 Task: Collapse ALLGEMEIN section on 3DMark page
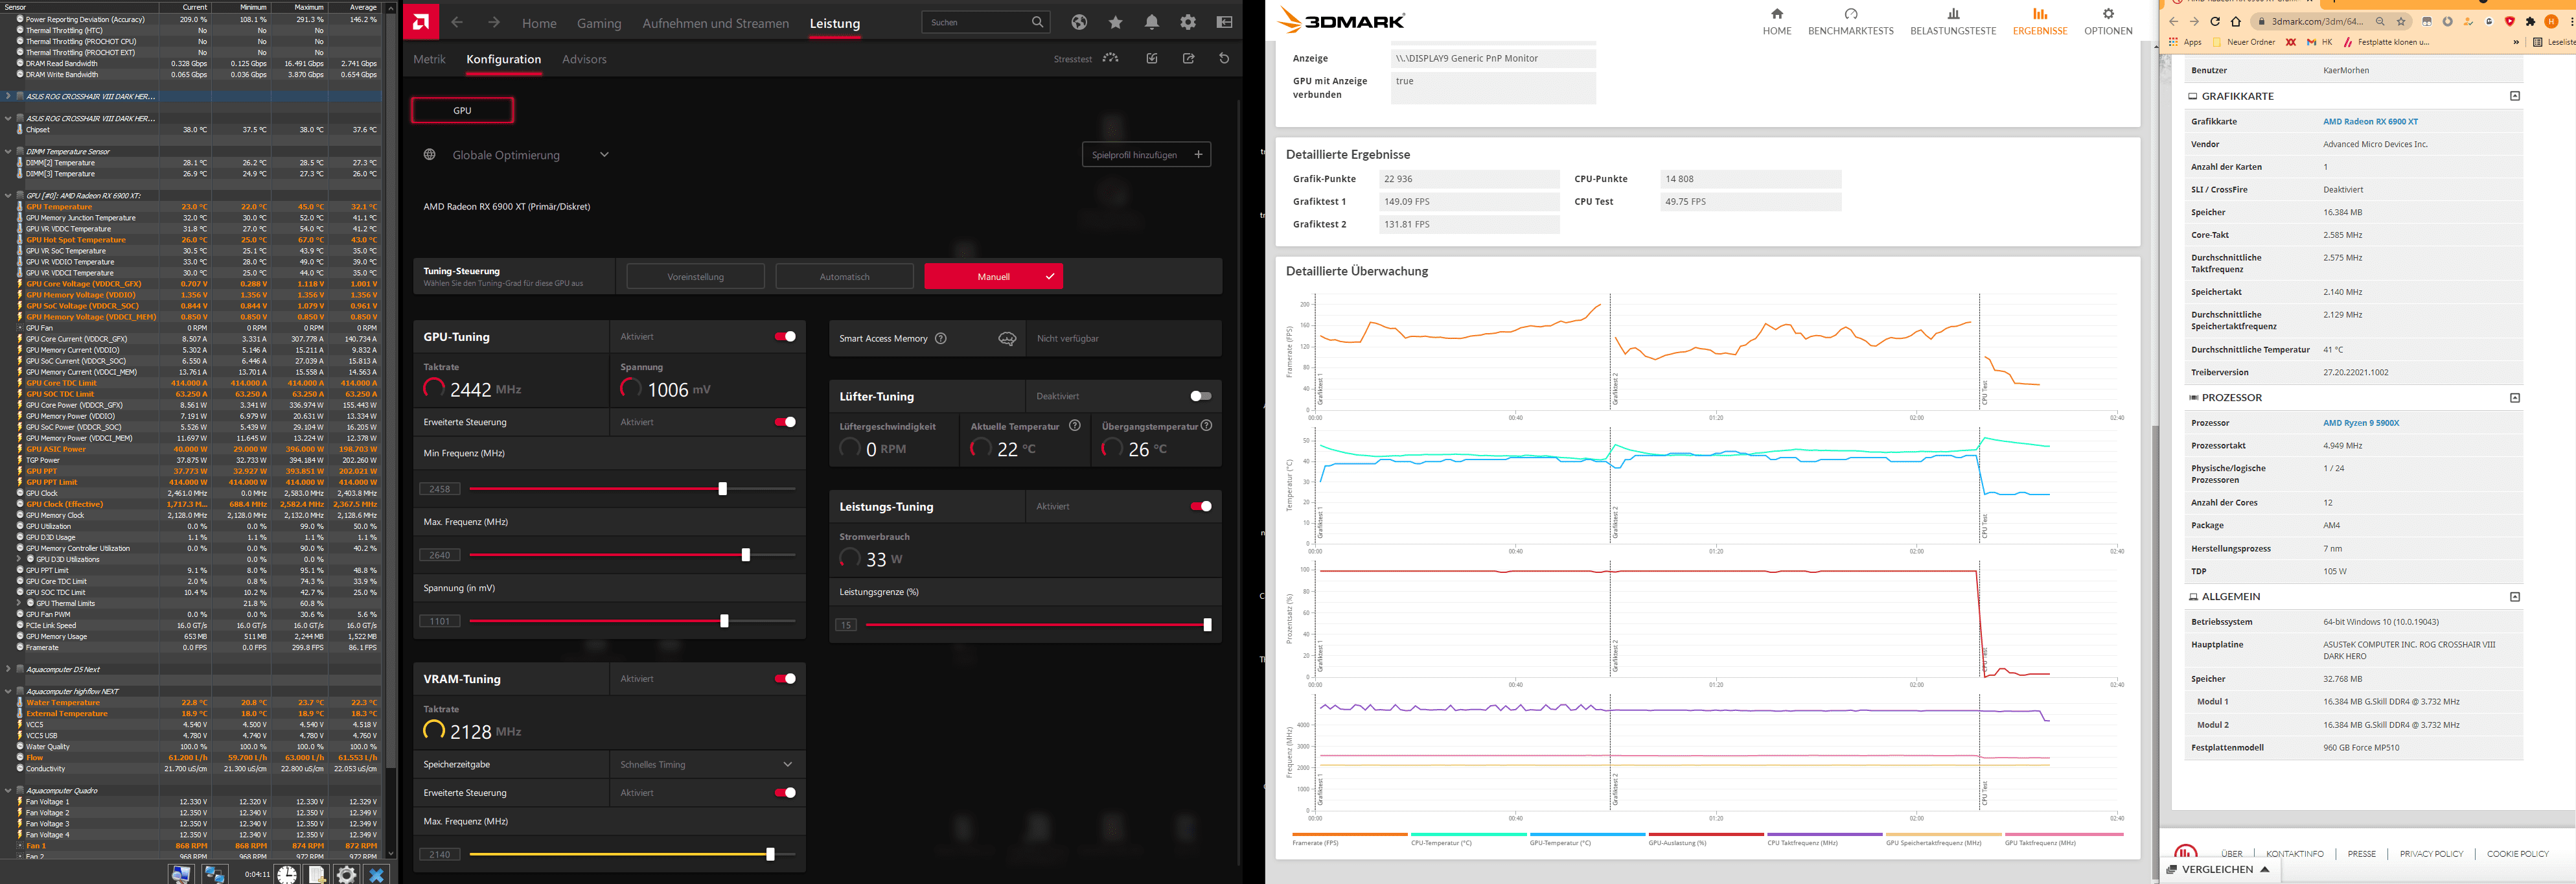point(2515,596)
